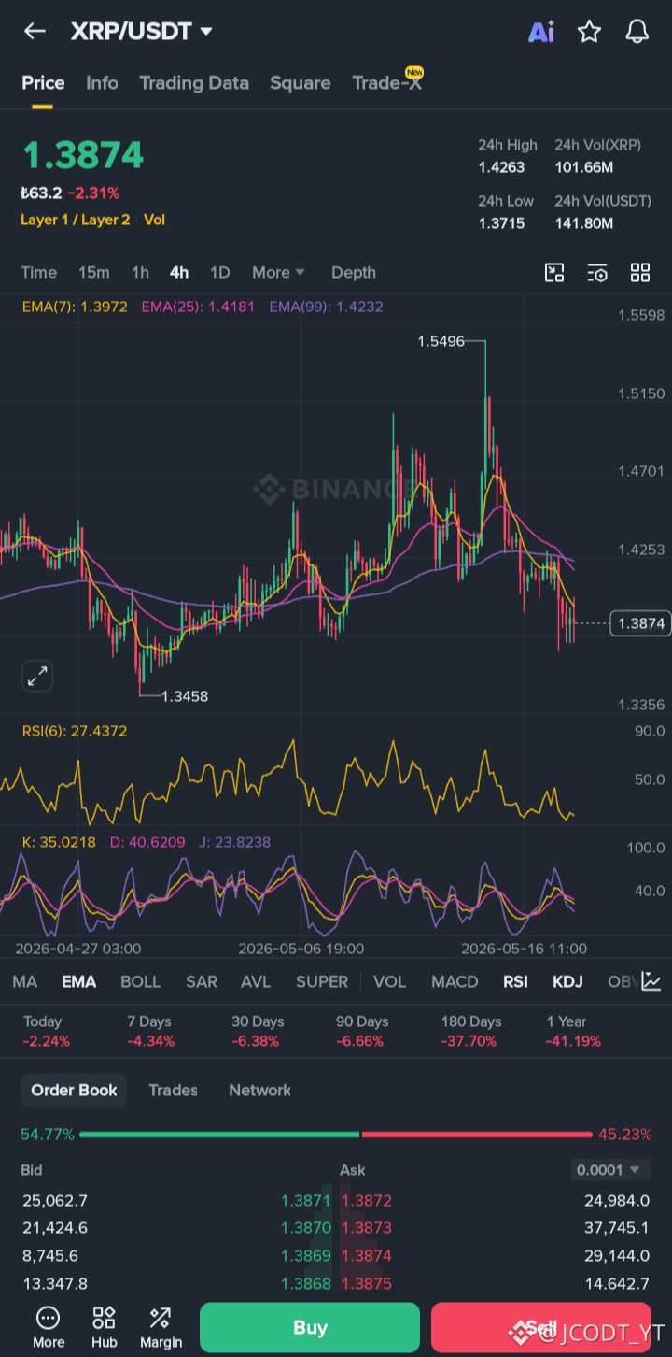
Task: Change order book precision 0.0001 dropdown
Action: tap(610, 1170)
